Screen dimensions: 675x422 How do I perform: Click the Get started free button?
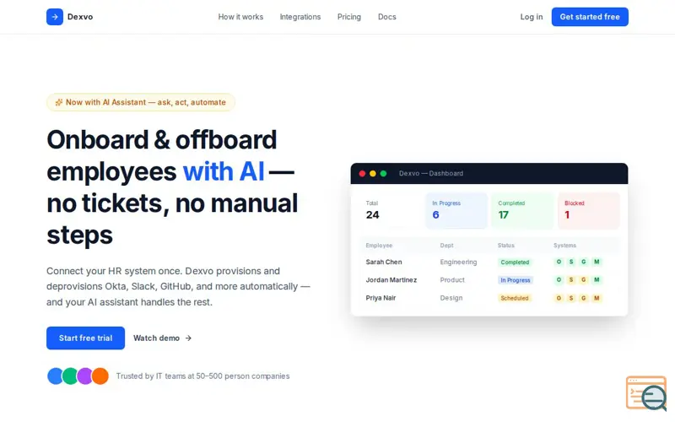click(x=590, y=17)
